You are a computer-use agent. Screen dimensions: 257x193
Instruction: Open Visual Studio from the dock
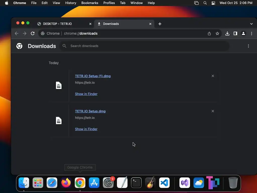pyautogui.click(x=185, y=183)
